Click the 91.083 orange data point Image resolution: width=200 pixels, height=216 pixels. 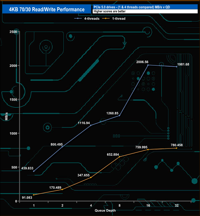click(34, 195)
